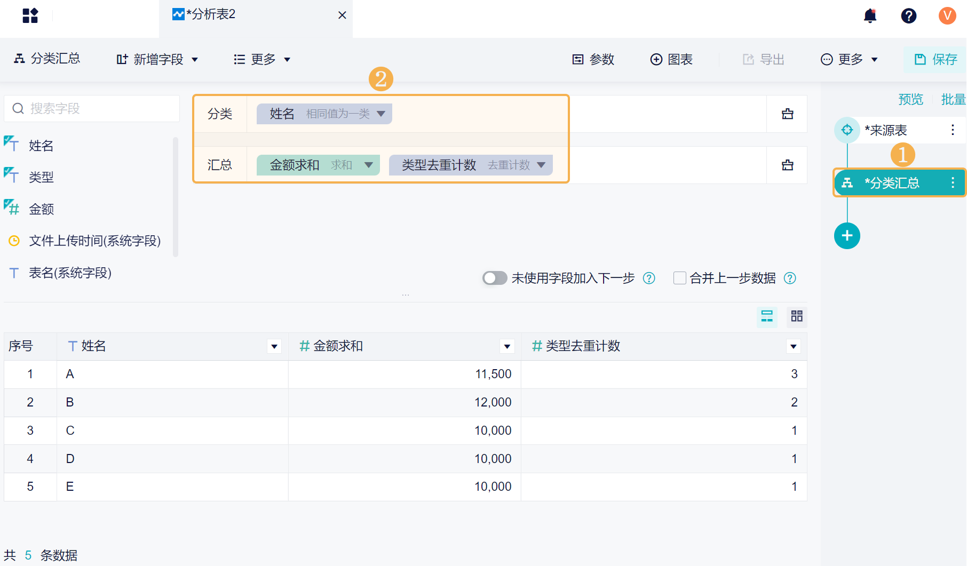Open the help question mark icon
The width and height of the screenshot is (967, 566).
(908, 16)
